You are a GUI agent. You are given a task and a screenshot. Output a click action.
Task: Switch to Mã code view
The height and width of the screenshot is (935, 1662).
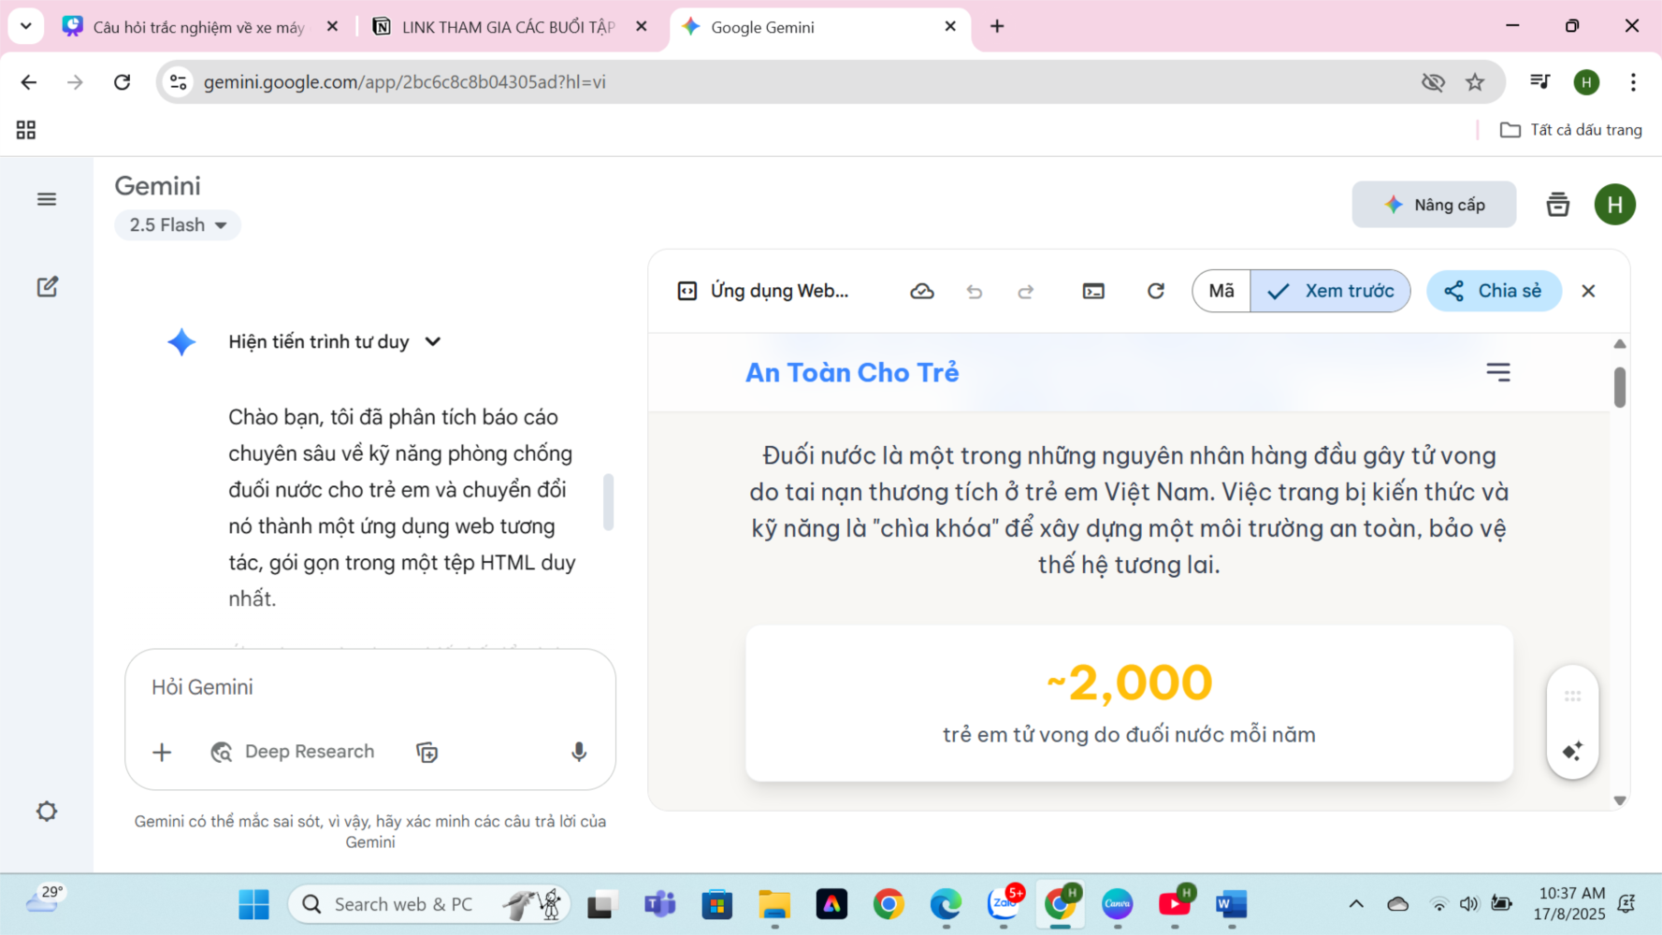(x=1221, y=292)
